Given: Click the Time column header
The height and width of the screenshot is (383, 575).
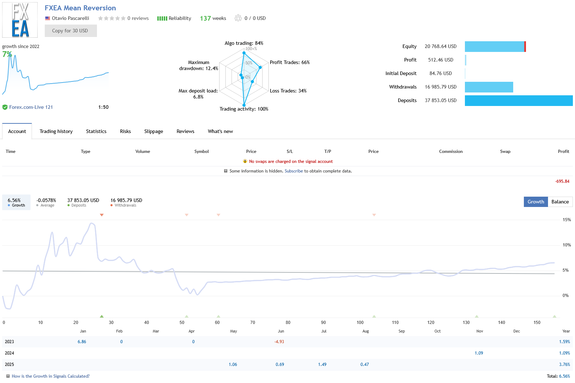Looking at the screenshot, I should tap(11, 151).
